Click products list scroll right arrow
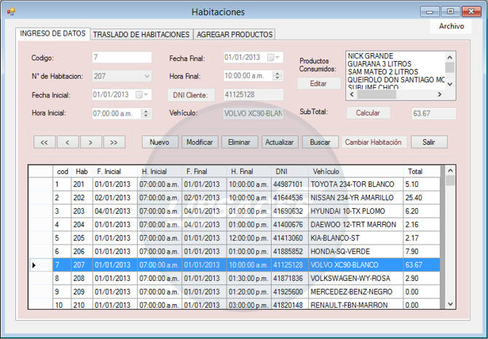Viewport: 488px width, 339px height. (x=439, y=95)
